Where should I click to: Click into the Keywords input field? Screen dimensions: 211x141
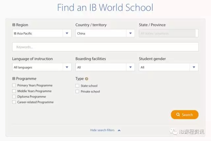pyautogui.click(x=105, y=47)
